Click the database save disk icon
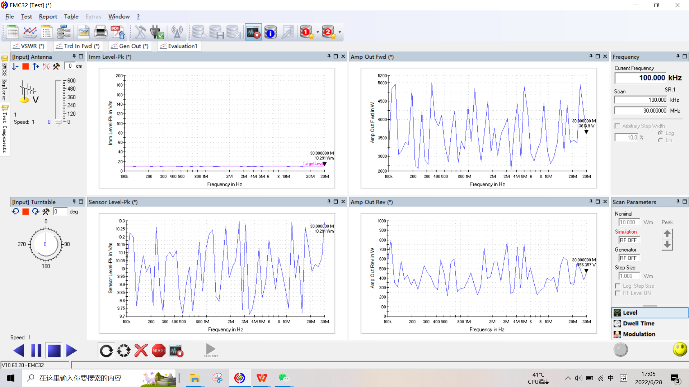Viewport: 689px width, 387px height. [x=216, y=32]
